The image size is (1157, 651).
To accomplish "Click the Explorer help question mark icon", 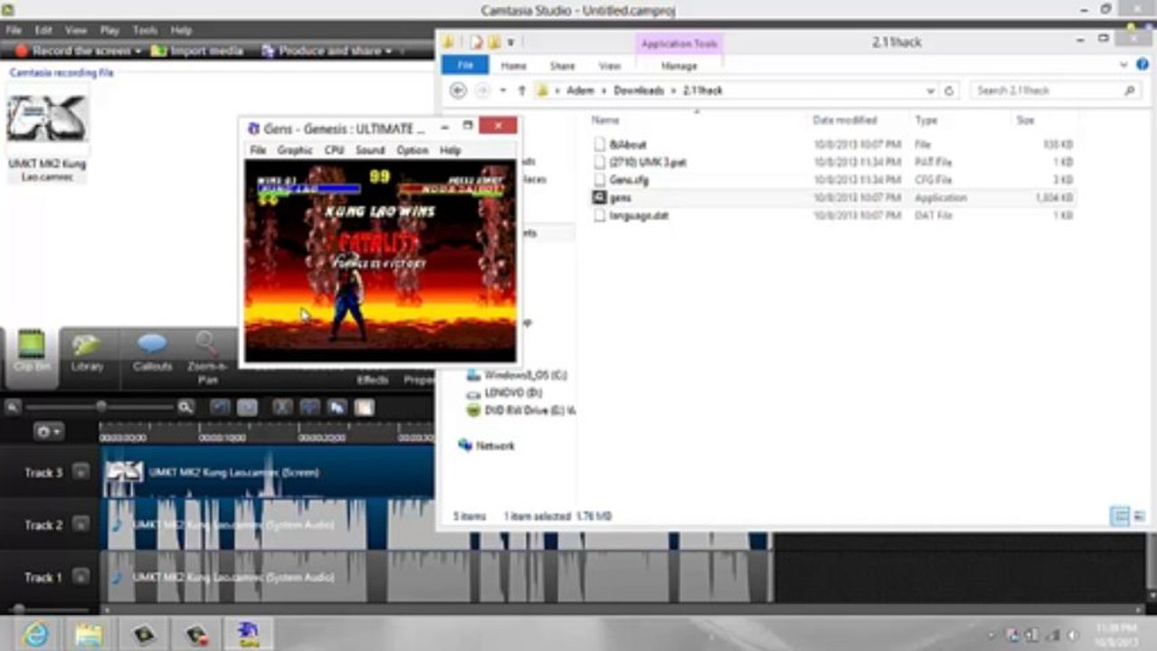I will point(1141,65).
